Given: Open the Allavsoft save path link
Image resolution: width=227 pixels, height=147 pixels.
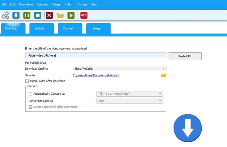Looking at the screenshot, I should point(96,75).
